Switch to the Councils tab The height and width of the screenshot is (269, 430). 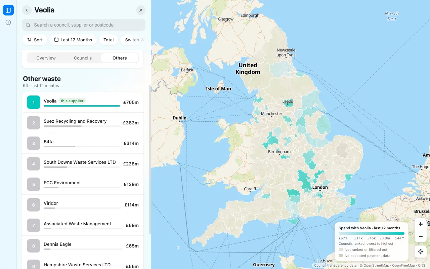83,58
